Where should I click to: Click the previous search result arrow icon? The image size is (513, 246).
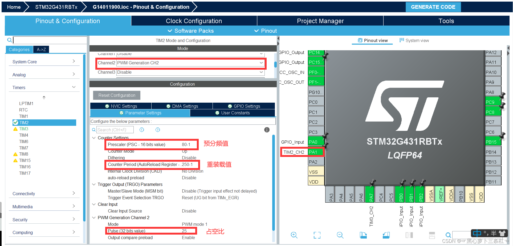pyautogui.click(x=142, y=130)
